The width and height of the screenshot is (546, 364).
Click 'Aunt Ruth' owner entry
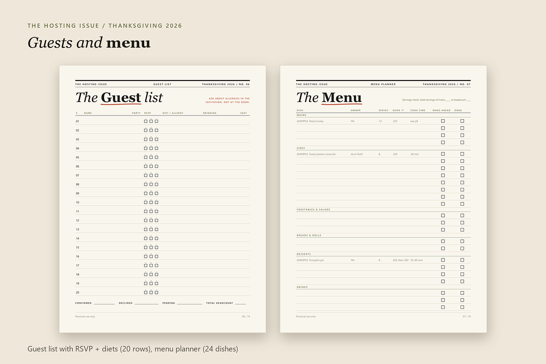point(357,154)
